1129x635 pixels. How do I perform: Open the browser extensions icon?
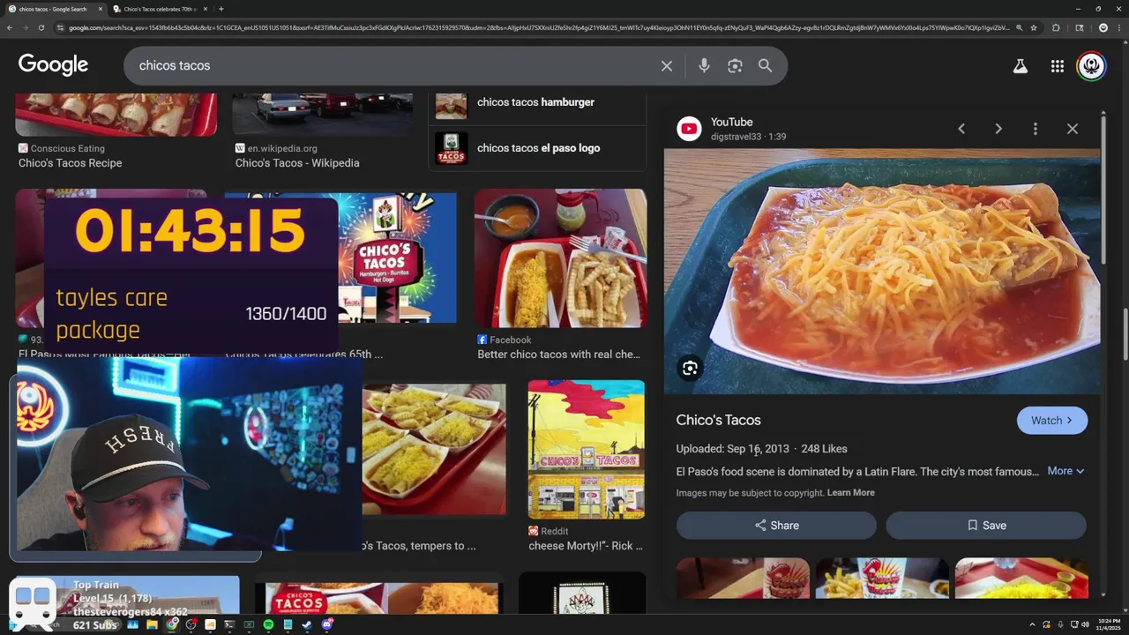(1056, 27)
